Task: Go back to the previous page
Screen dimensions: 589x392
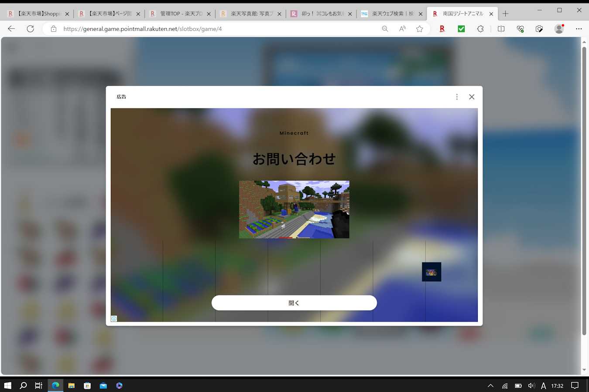Action: pos(11,29)
